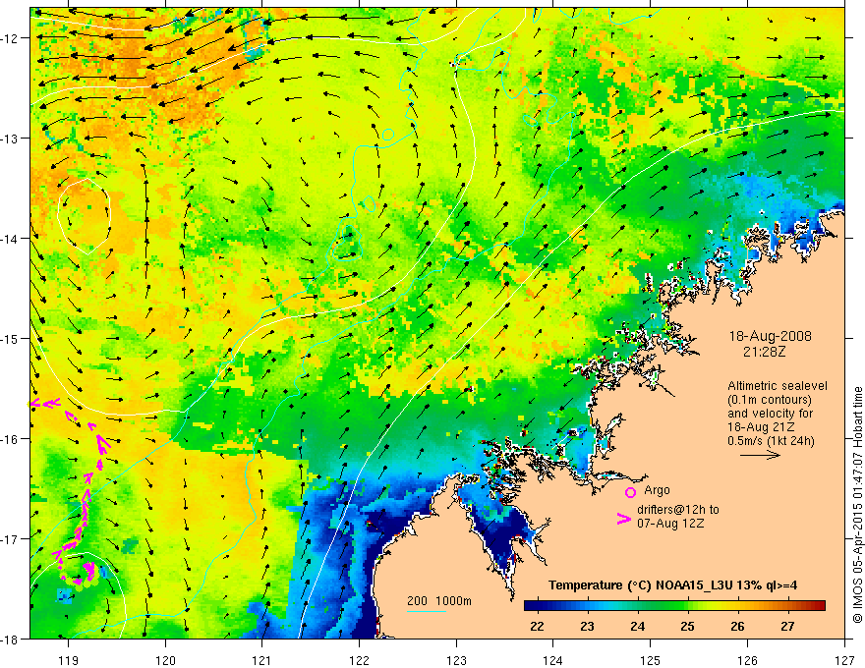Click the Temperature NOAA15_L3U colorbar title
Image resolution: width=865 pixels, height=668 pixels.
pyautogui.click(x=673, y=585)
